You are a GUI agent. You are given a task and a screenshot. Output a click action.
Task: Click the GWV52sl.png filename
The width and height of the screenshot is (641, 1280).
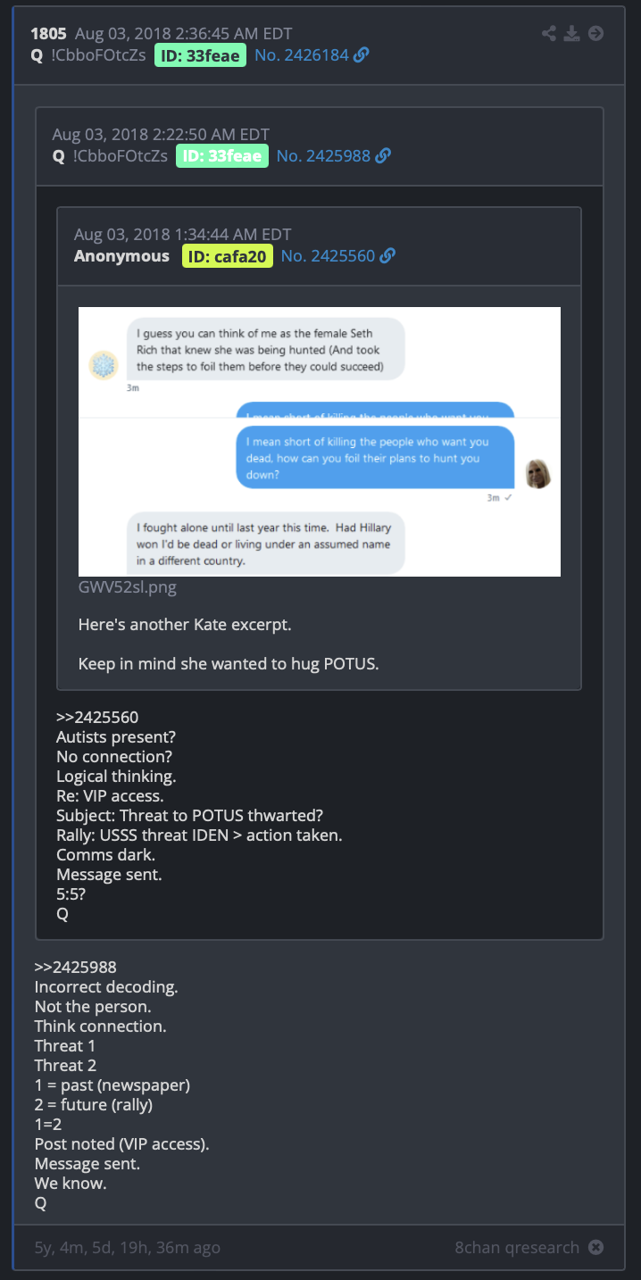(128, 587)
